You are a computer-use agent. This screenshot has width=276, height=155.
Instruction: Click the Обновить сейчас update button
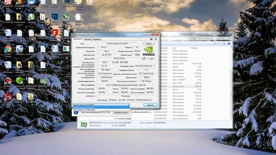coord(121,112)
